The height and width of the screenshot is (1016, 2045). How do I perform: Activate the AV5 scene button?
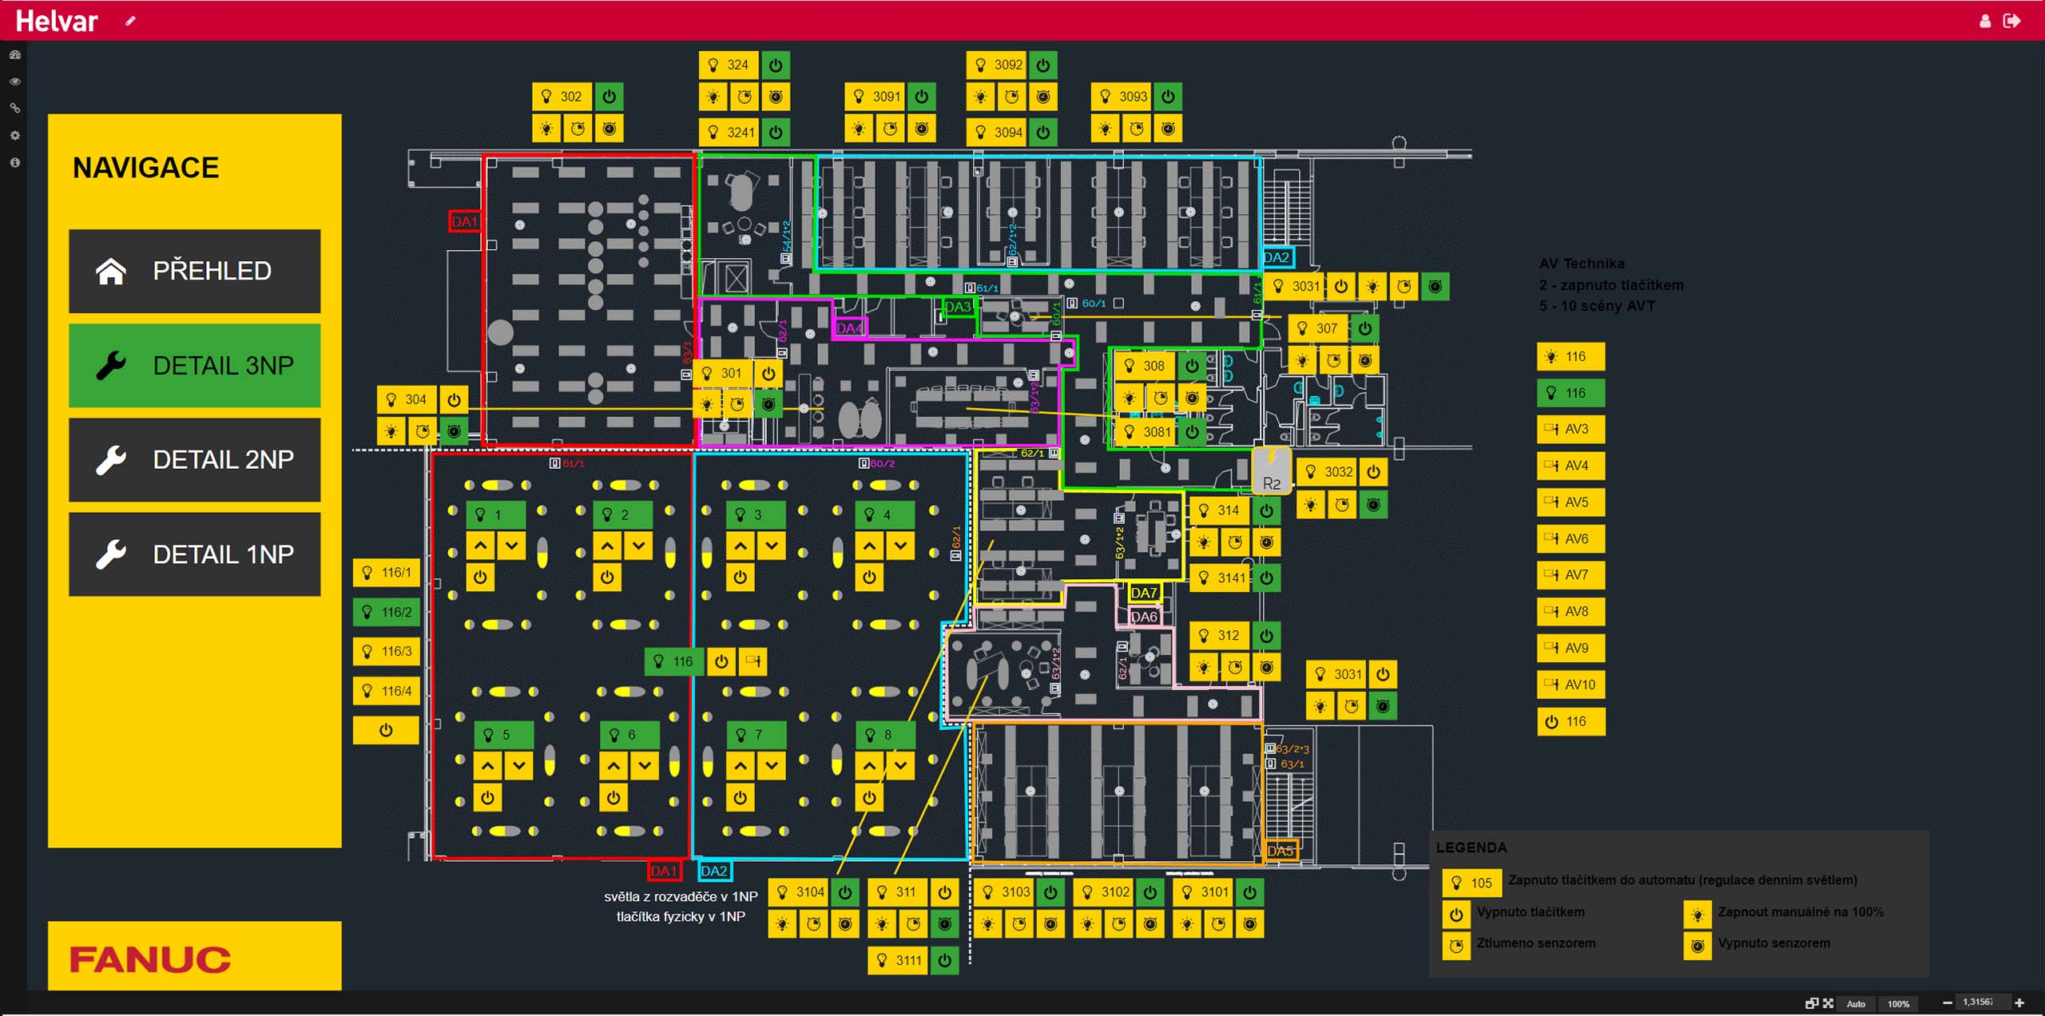[x=1570, y=502]
